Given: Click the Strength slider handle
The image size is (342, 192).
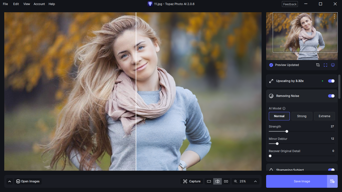Looking at the screenshot, I should (x=287, y=131).
